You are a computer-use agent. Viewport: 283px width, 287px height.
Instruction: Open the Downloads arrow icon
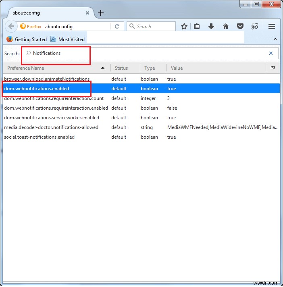click(211, 26)
